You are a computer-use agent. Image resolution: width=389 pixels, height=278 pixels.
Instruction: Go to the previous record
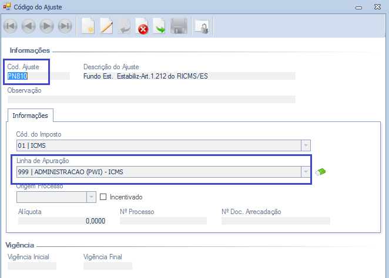[x=29, y=26]
